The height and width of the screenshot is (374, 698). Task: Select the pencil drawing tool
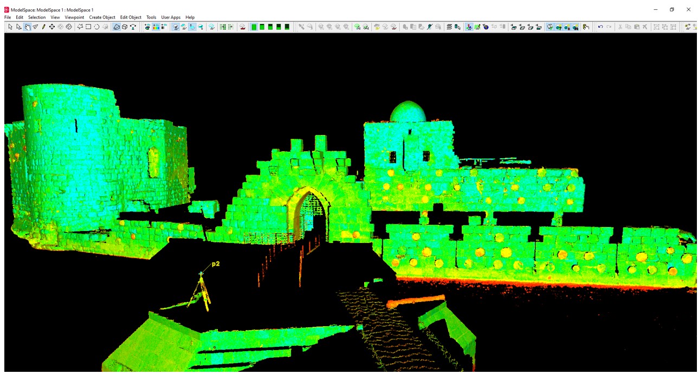pyautogui.click(x=43, y=27)
